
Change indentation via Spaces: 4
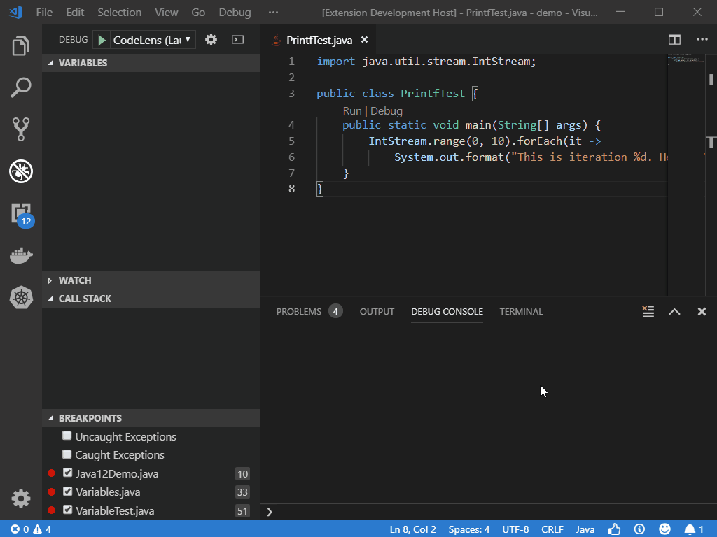click(x=468, y=529)
